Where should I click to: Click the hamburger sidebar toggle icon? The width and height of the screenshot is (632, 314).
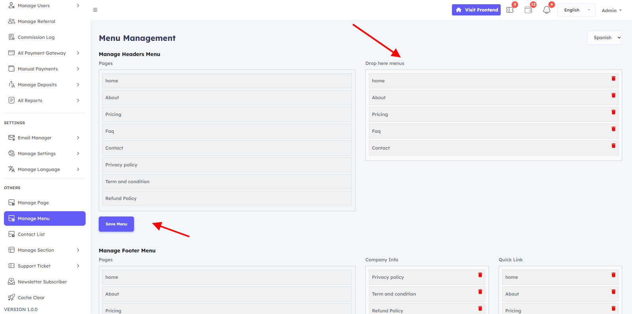click(95, 10)
